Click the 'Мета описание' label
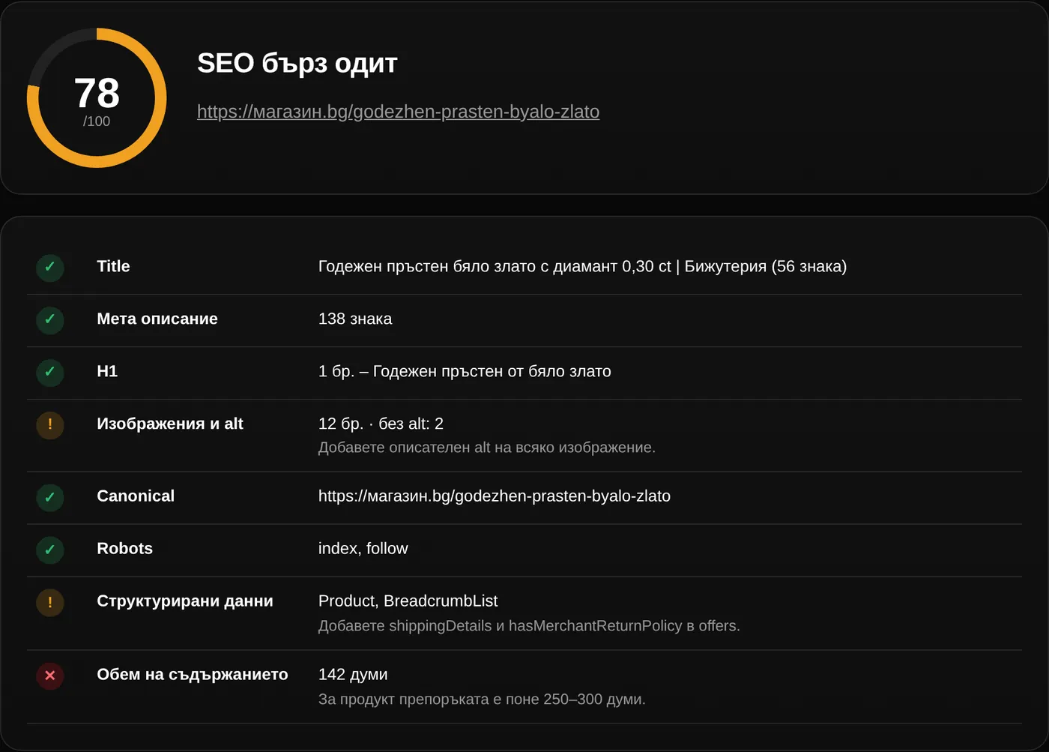 [157, 319]
